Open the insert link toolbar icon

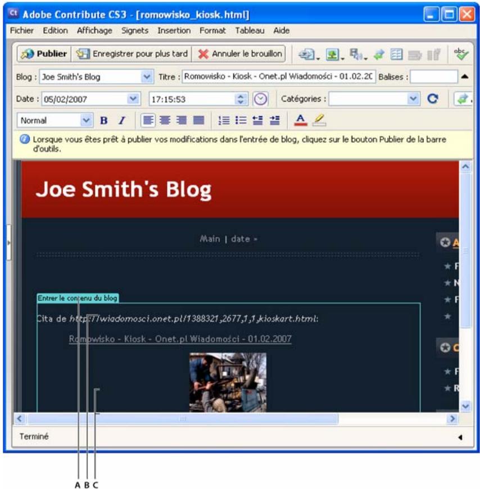point(309,54)
